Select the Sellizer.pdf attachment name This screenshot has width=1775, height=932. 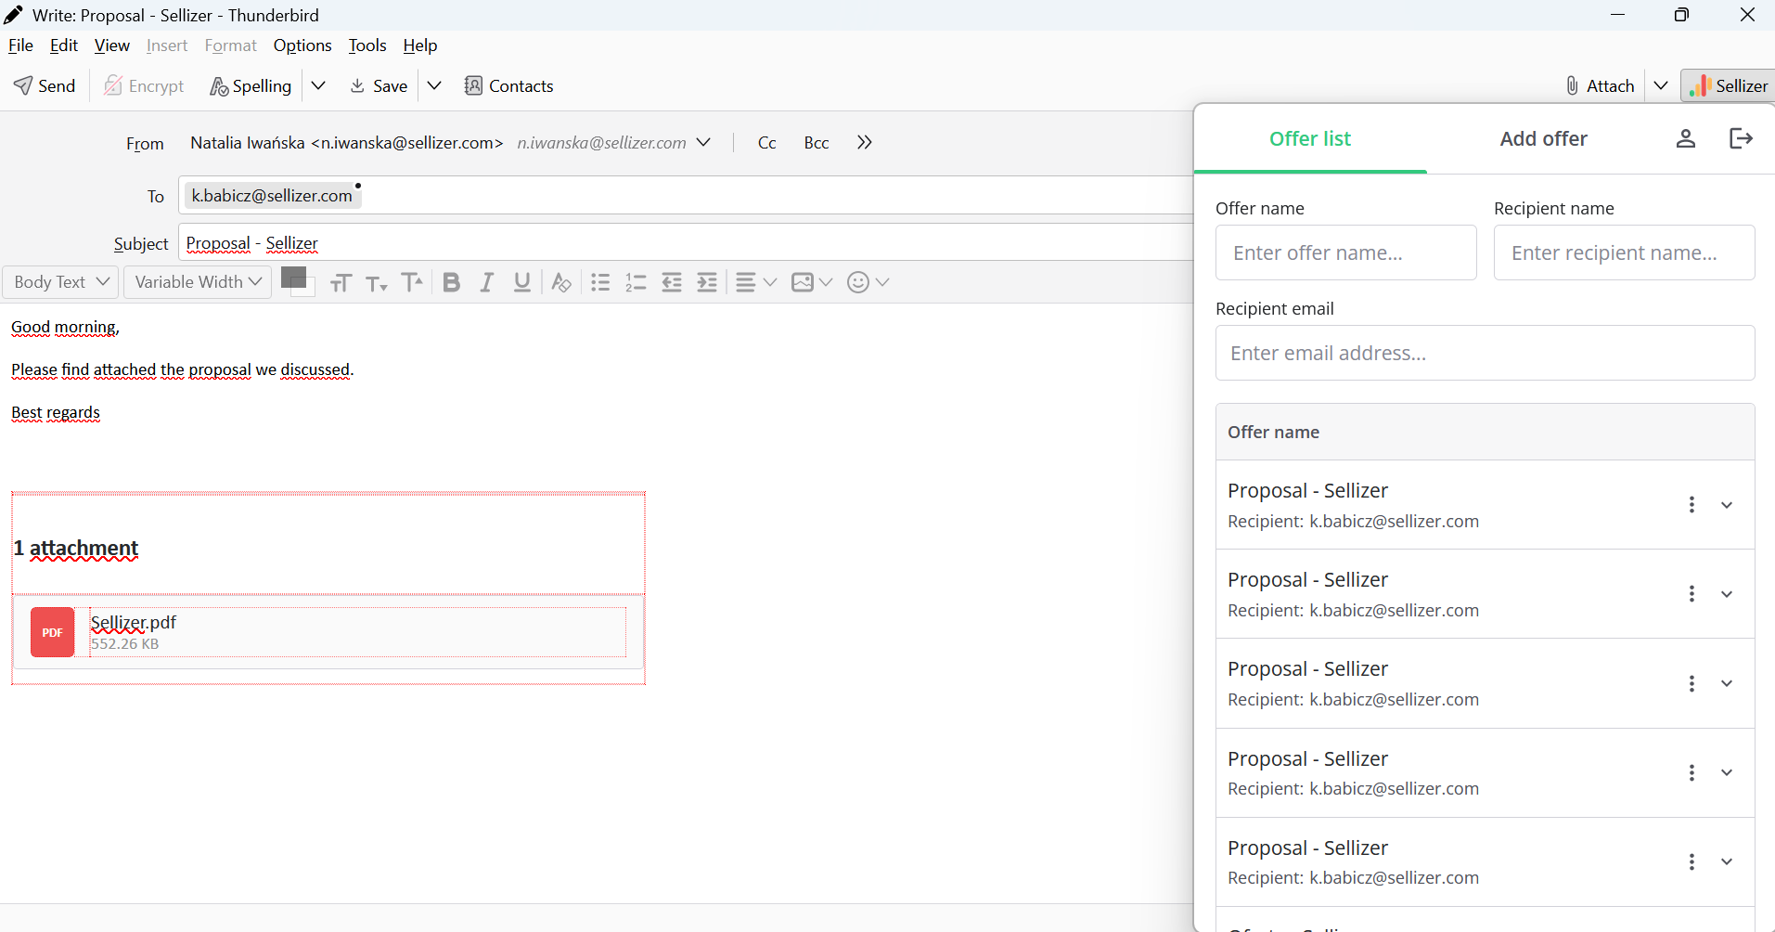coord(134,622)
